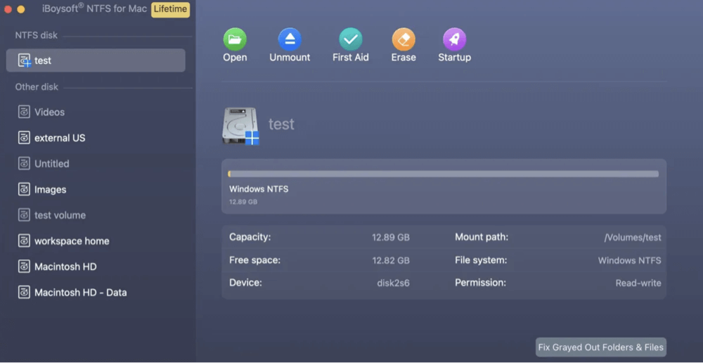Click the yellow Lifetime badge
Image resolution: width=703 pixels, height=363 pixels.
(170, 9)
